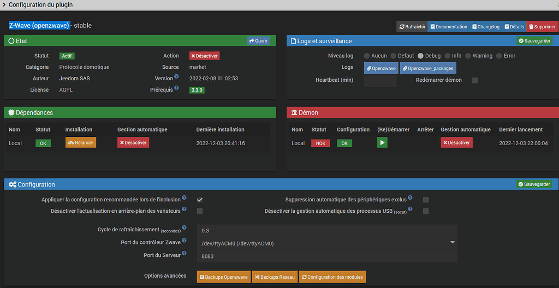Click the green play button to start the demon

[383, 143]
